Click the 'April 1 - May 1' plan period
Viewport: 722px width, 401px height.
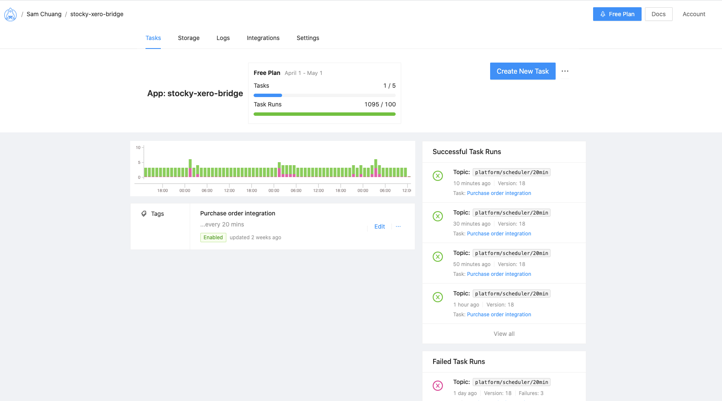[303, 73]
